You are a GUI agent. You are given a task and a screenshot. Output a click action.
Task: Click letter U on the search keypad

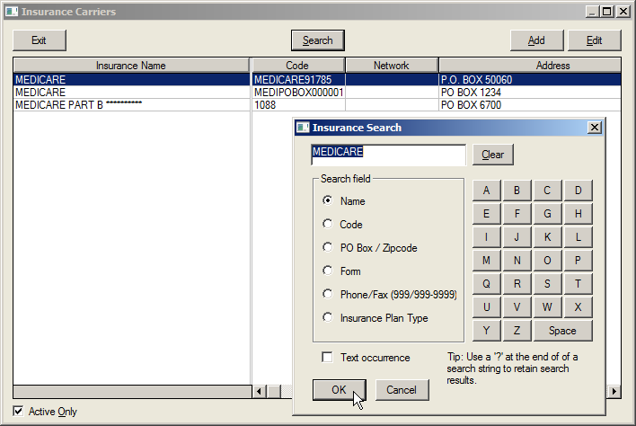[486, 307]
